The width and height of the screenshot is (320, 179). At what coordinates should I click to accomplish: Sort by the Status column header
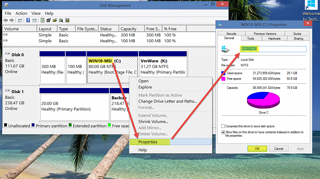[108, 29]
